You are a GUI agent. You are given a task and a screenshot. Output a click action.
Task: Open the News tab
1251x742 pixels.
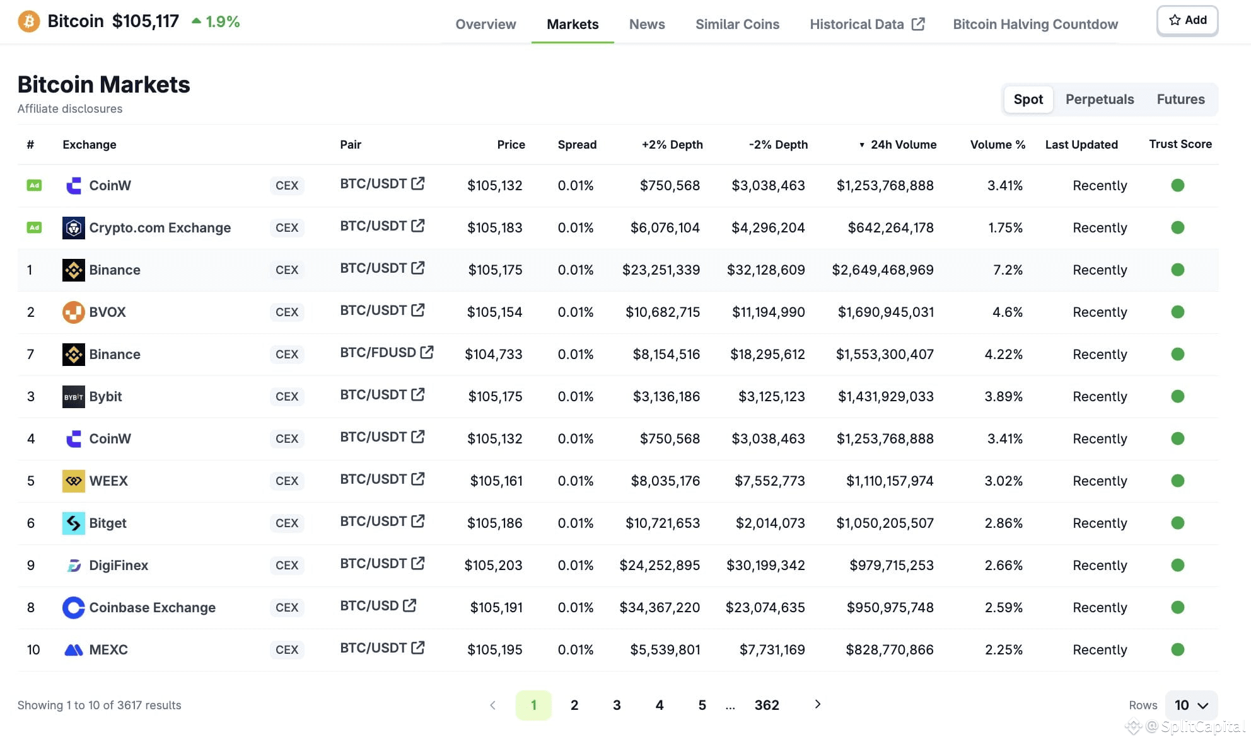click(x=647, y=24)
